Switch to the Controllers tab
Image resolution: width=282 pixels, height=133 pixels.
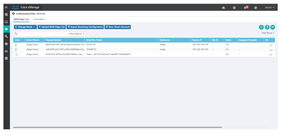click(x=39, y=19)
